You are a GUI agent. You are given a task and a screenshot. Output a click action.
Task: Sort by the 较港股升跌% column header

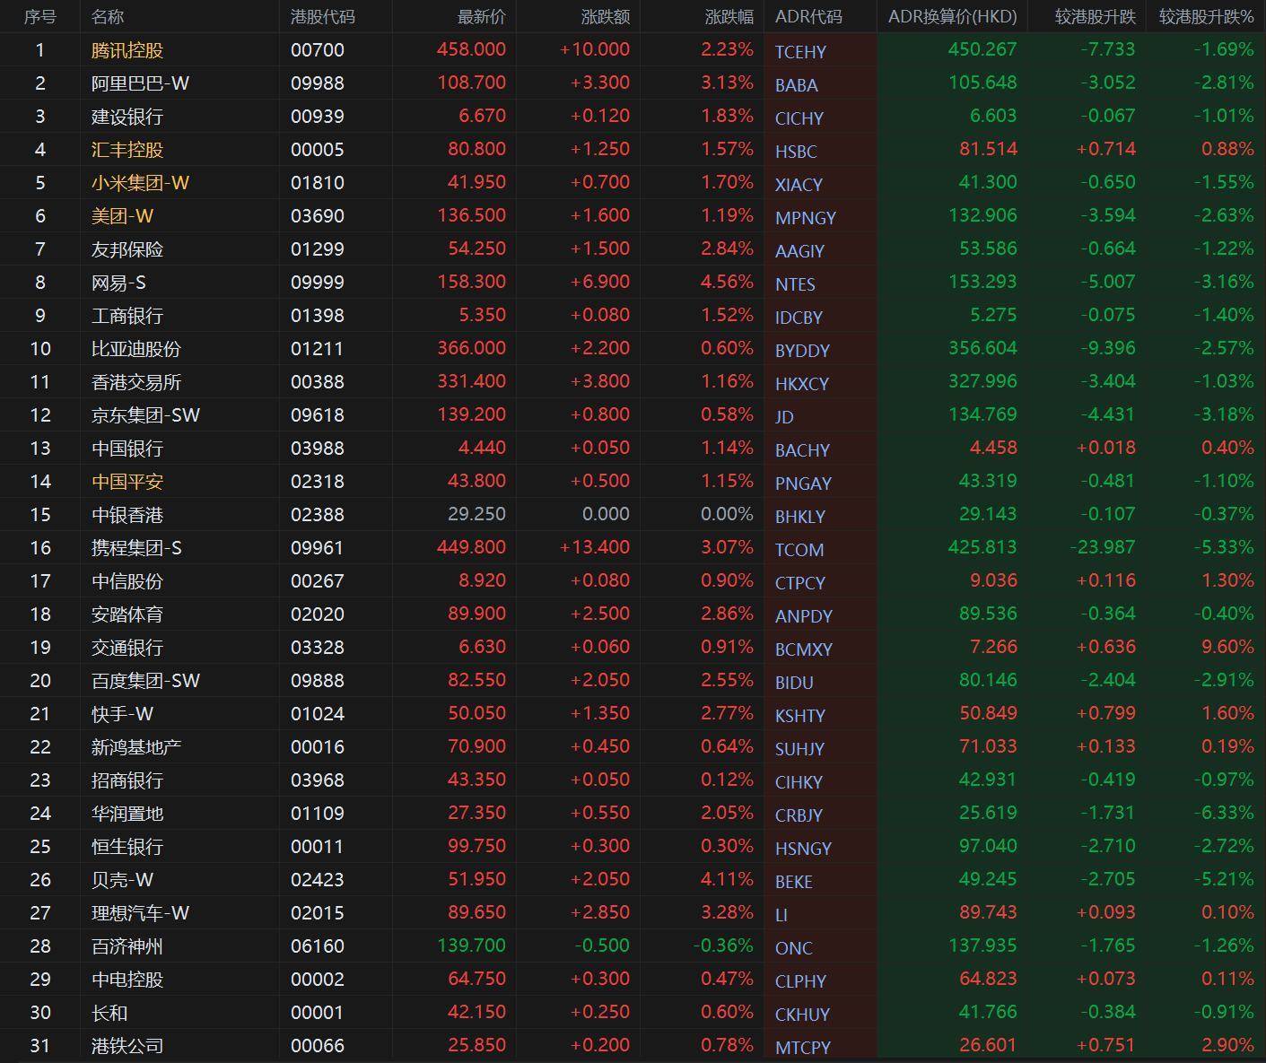point(1207,17)
